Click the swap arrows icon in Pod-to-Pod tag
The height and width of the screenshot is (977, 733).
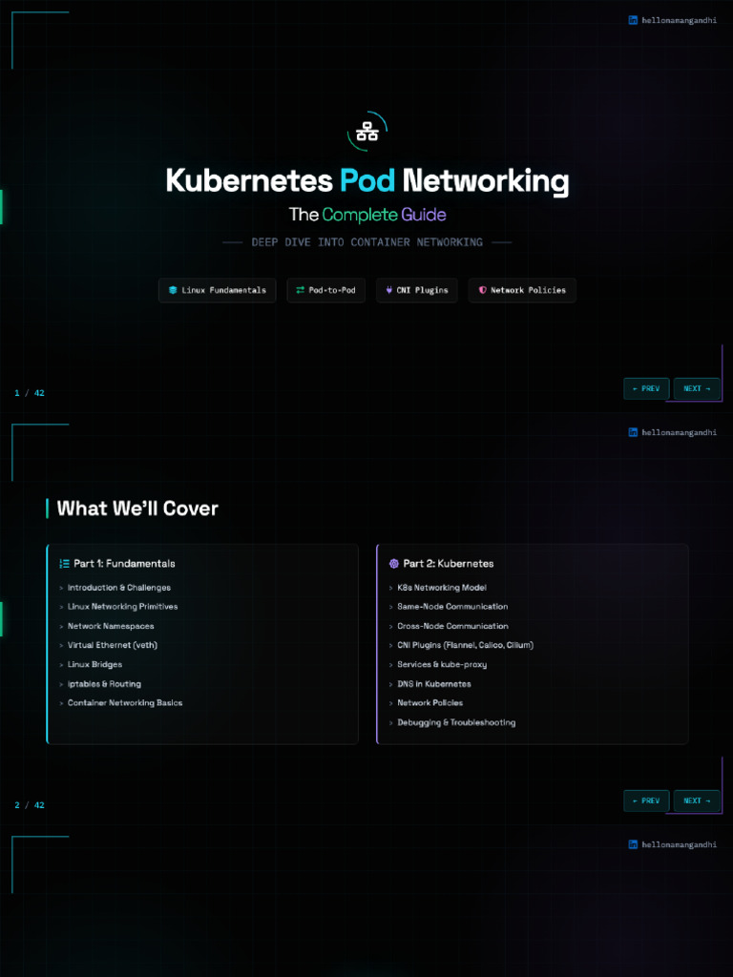[x=300, y=290]
